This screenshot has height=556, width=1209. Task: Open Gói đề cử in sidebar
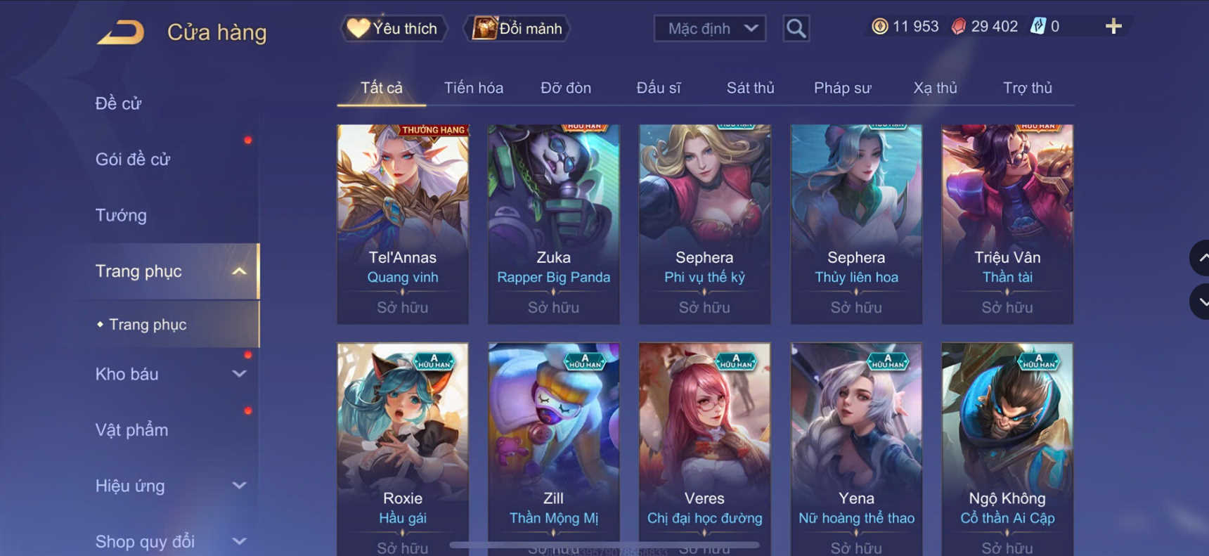tap(133, 160)
